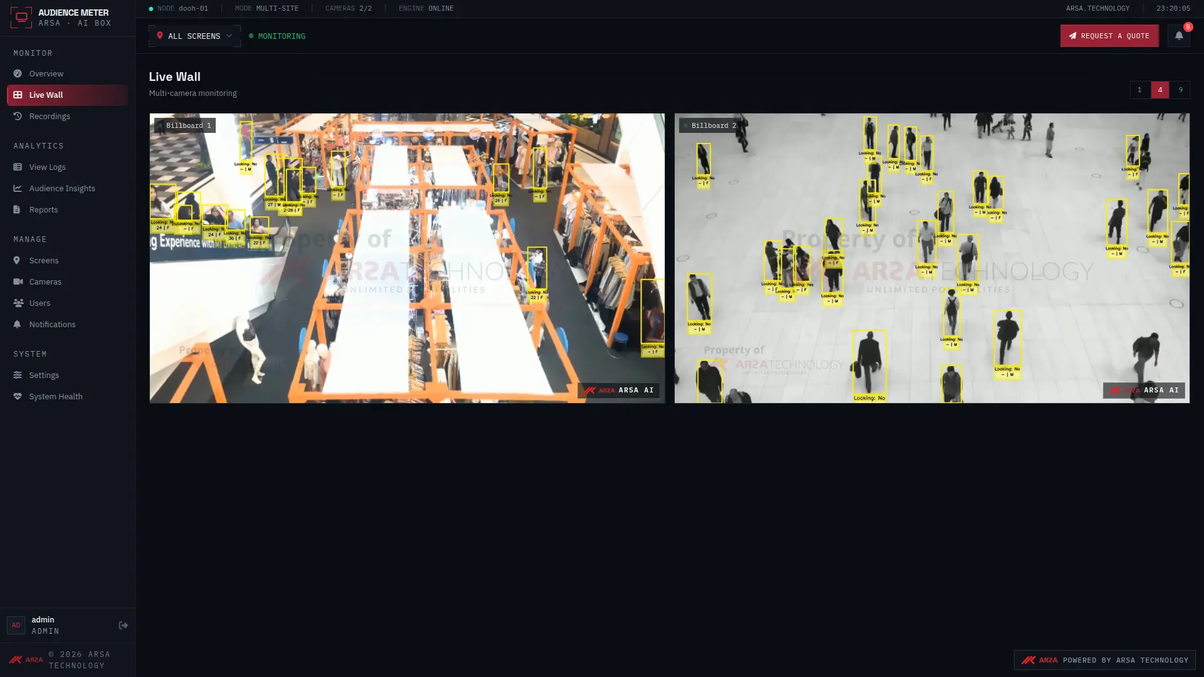Navigate to Audience Insights
This screenshot has height=677, width=1204.
pyautogui.click(x=68, y=188)
